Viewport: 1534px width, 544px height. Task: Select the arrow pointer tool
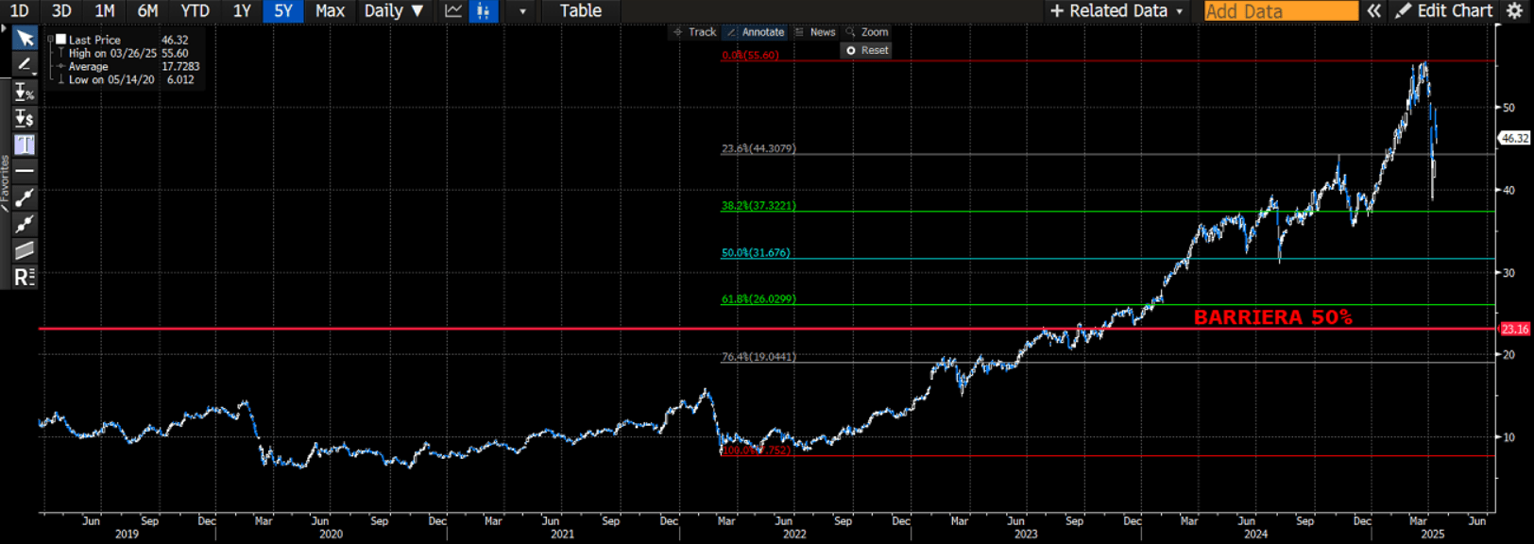pos(25,39)
